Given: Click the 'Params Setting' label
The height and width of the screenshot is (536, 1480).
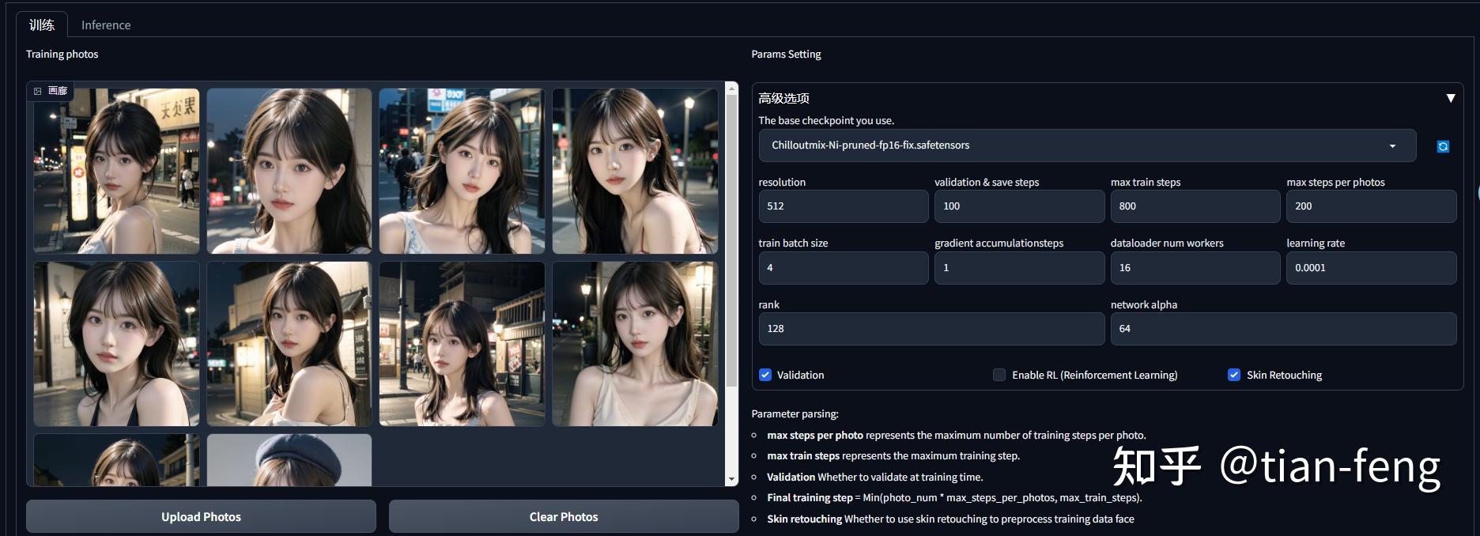Looking at the screenshot, I should pyautogui.click(x=786, y=54).
